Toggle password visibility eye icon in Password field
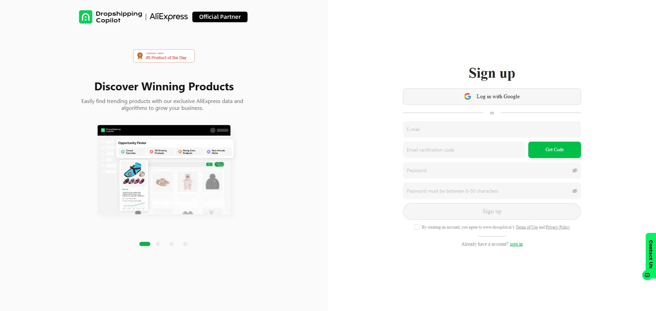656x311 pixels. point(575,170)
